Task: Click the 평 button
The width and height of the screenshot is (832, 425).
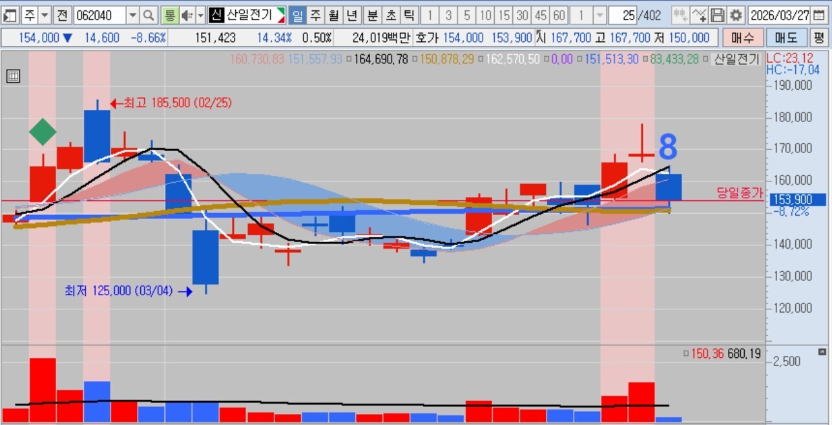Action: 818,38
